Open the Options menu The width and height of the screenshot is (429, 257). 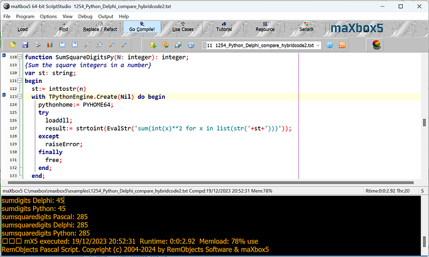pos(48,17)
